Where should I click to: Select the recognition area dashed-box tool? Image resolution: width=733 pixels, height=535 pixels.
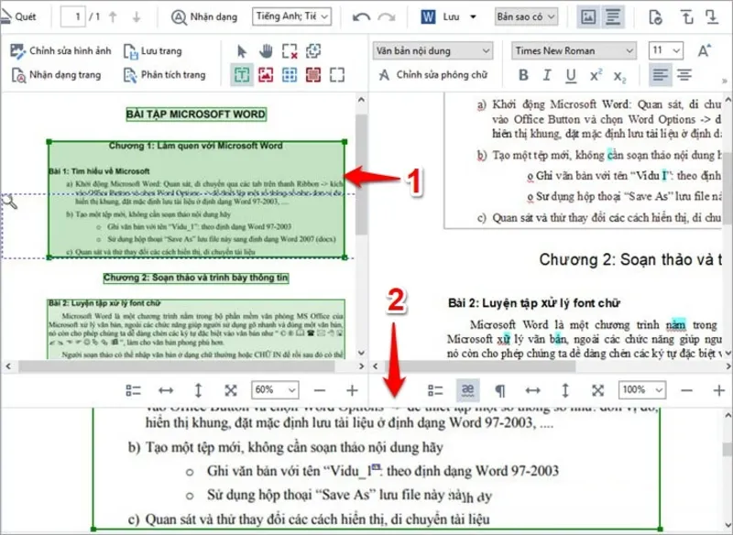pos(337,75)
